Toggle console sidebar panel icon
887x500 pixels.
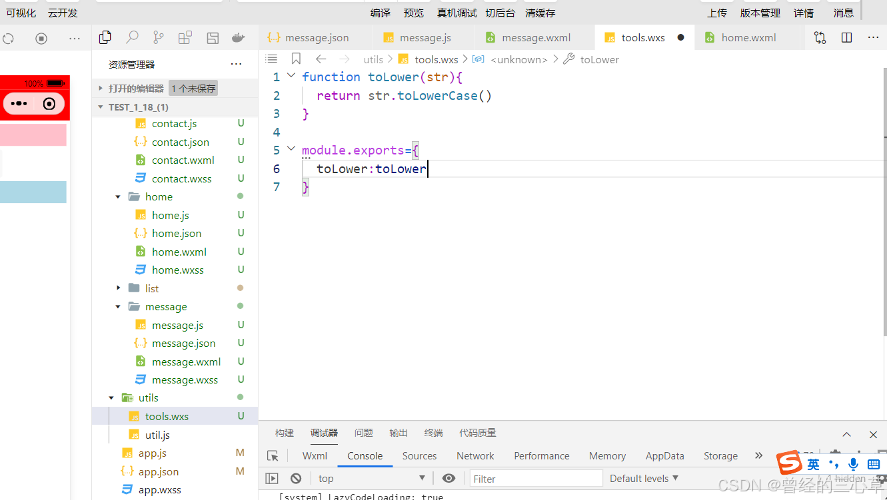coord(271,479)
